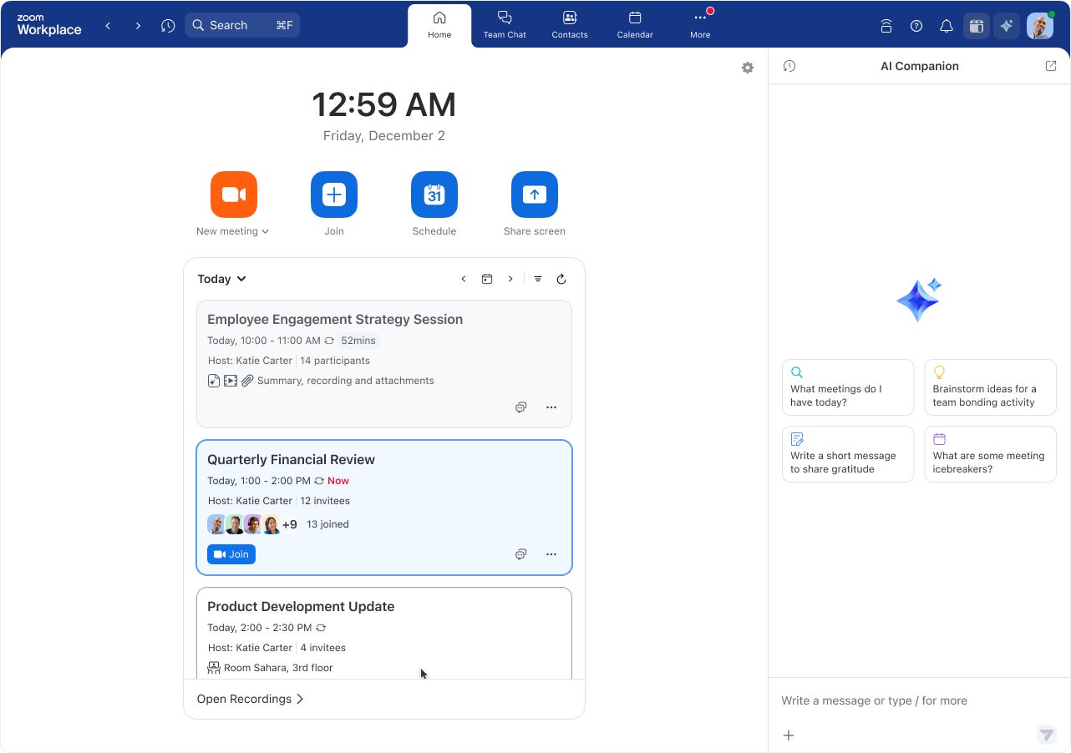Image resolution: width=1071 pixels, height=753 pixels.
Task: Open more options for Employee Engagement Strategy Session
Action: (551, 407)
